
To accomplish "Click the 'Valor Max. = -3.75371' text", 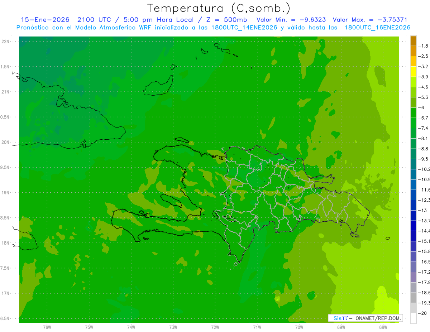I will [370, 20].
